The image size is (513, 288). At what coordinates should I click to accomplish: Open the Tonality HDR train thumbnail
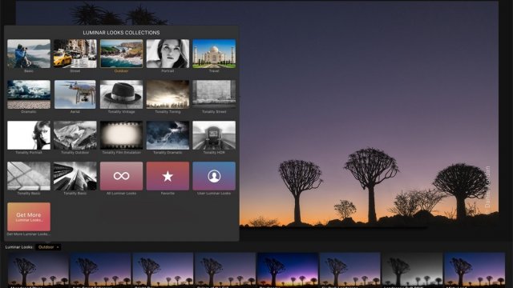point(214,135)
